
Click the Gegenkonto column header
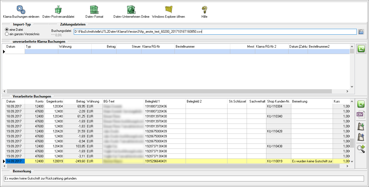54,101
